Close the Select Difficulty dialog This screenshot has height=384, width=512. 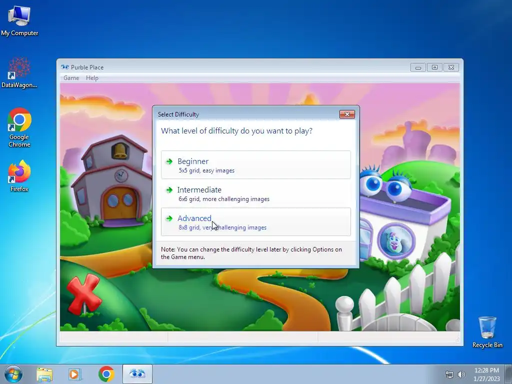coord(347,114)
